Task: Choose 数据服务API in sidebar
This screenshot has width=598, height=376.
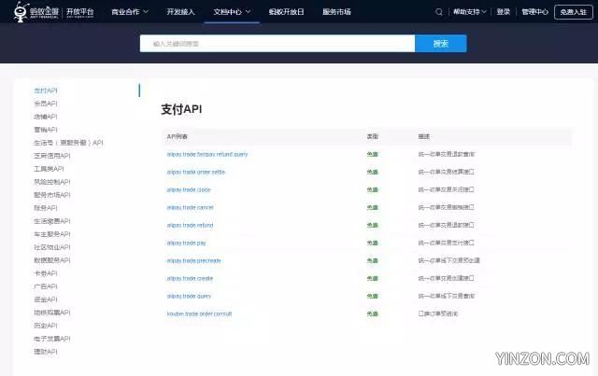Action: click(x=52, y=260)
